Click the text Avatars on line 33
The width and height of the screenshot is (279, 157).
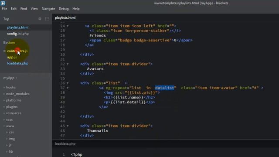(x=95, y=69)
